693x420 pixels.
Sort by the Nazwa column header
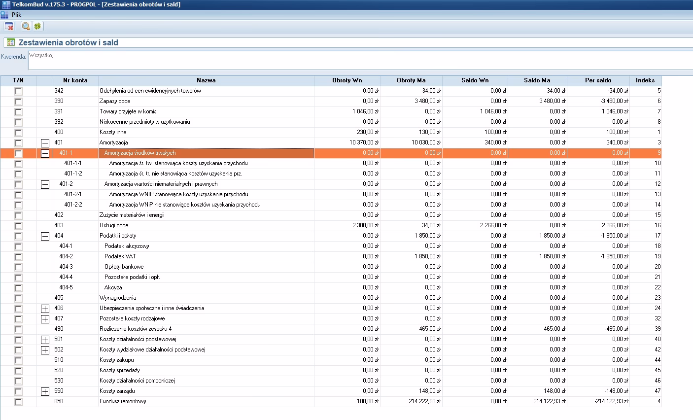coord(206,80)
